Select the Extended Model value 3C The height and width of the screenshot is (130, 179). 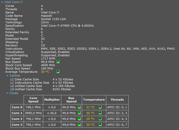click(43, 39)
